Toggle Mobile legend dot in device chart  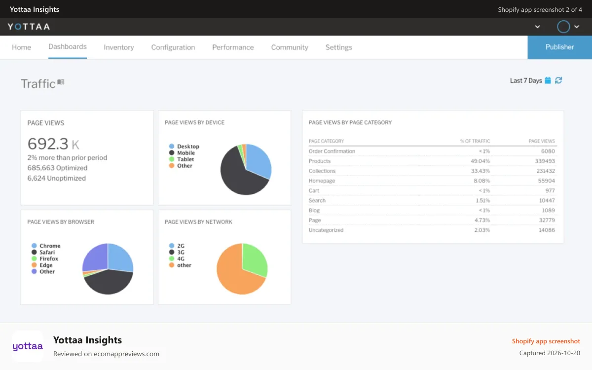[x=172, y=153]
